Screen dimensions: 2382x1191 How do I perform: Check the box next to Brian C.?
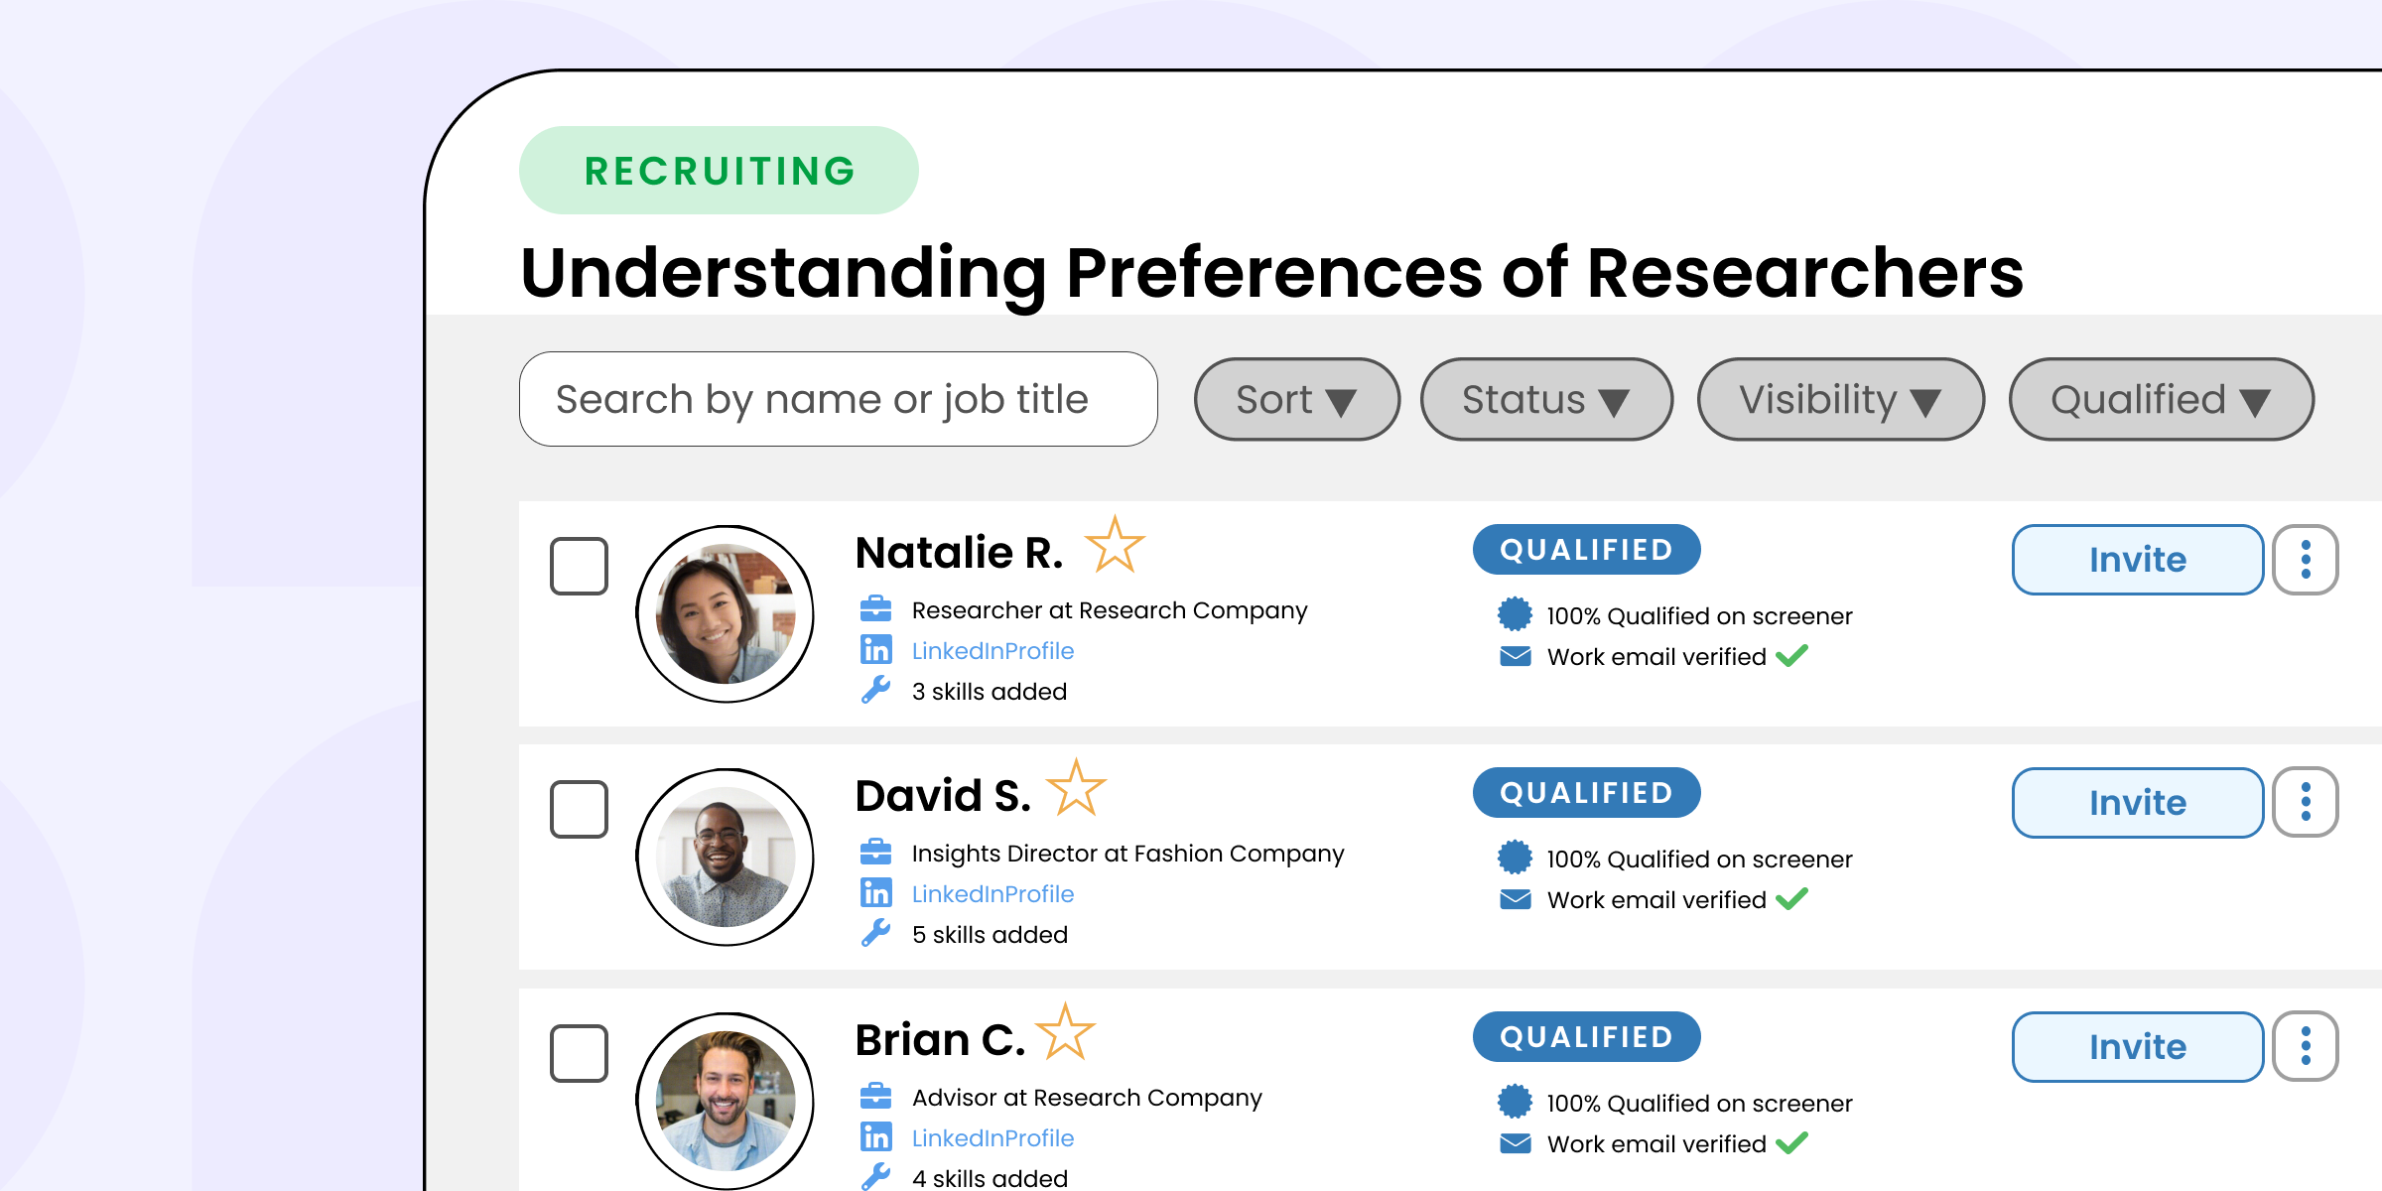click(x=579, y=1053)
